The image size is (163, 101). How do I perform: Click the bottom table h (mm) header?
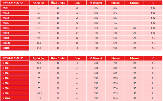click(134, 58)
